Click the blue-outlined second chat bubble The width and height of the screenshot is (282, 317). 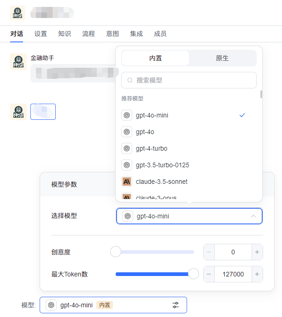(x=43, y=112)
